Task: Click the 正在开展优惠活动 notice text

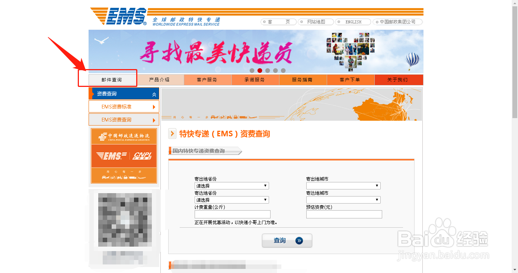Action: 236,222
